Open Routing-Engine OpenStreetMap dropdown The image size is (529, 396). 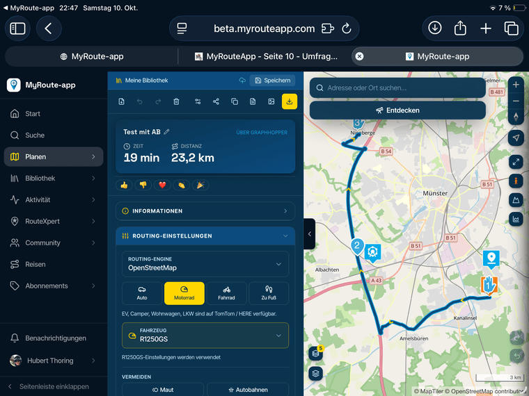point(205,264)
